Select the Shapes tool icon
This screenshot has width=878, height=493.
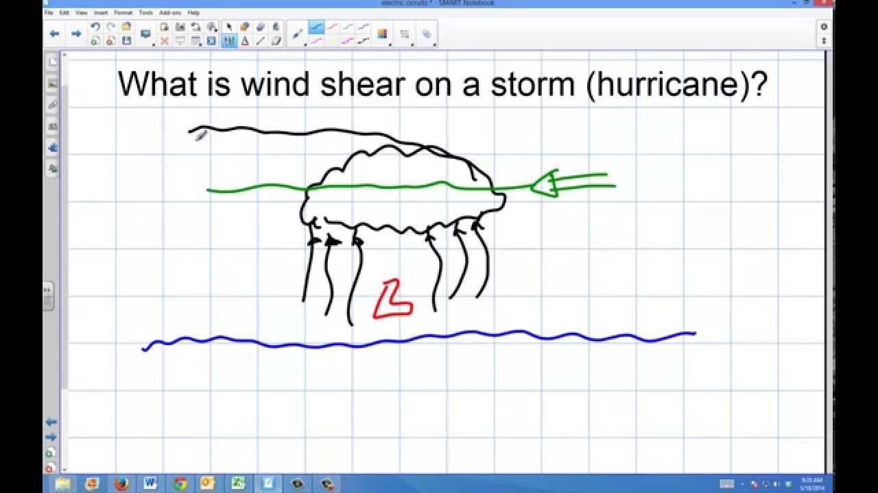pos(245,27)
